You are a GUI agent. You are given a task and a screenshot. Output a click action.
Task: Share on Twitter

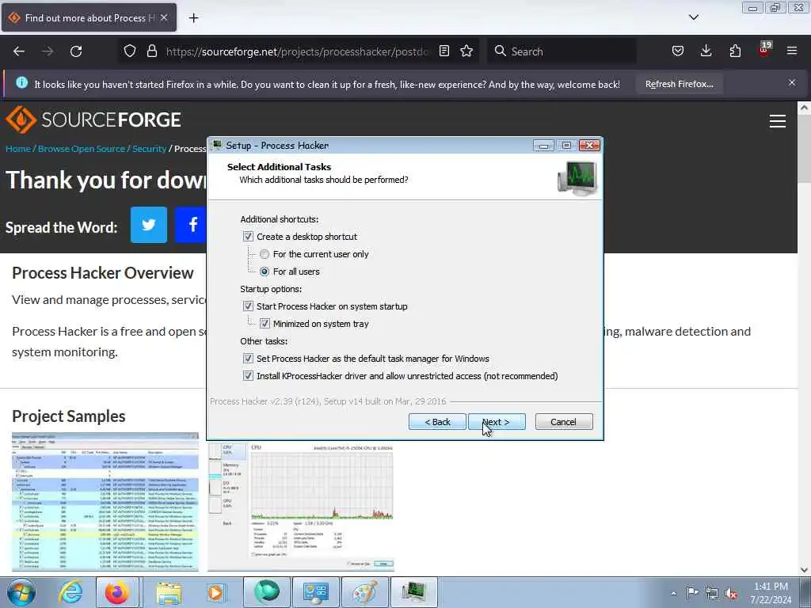click(148, 225)
